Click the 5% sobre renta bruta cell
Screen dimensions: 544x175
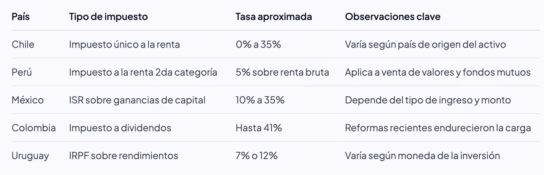[283, 72]
